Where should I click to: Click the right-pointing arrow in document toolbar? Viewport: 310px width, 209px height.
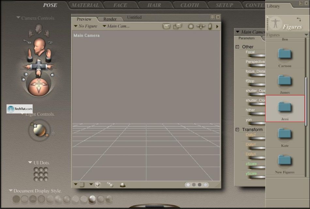(217, 26)
